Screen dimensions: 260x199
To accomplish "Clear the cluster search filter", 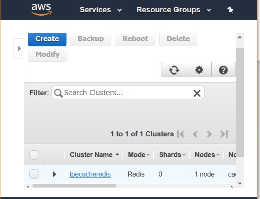I will (197, 93).
